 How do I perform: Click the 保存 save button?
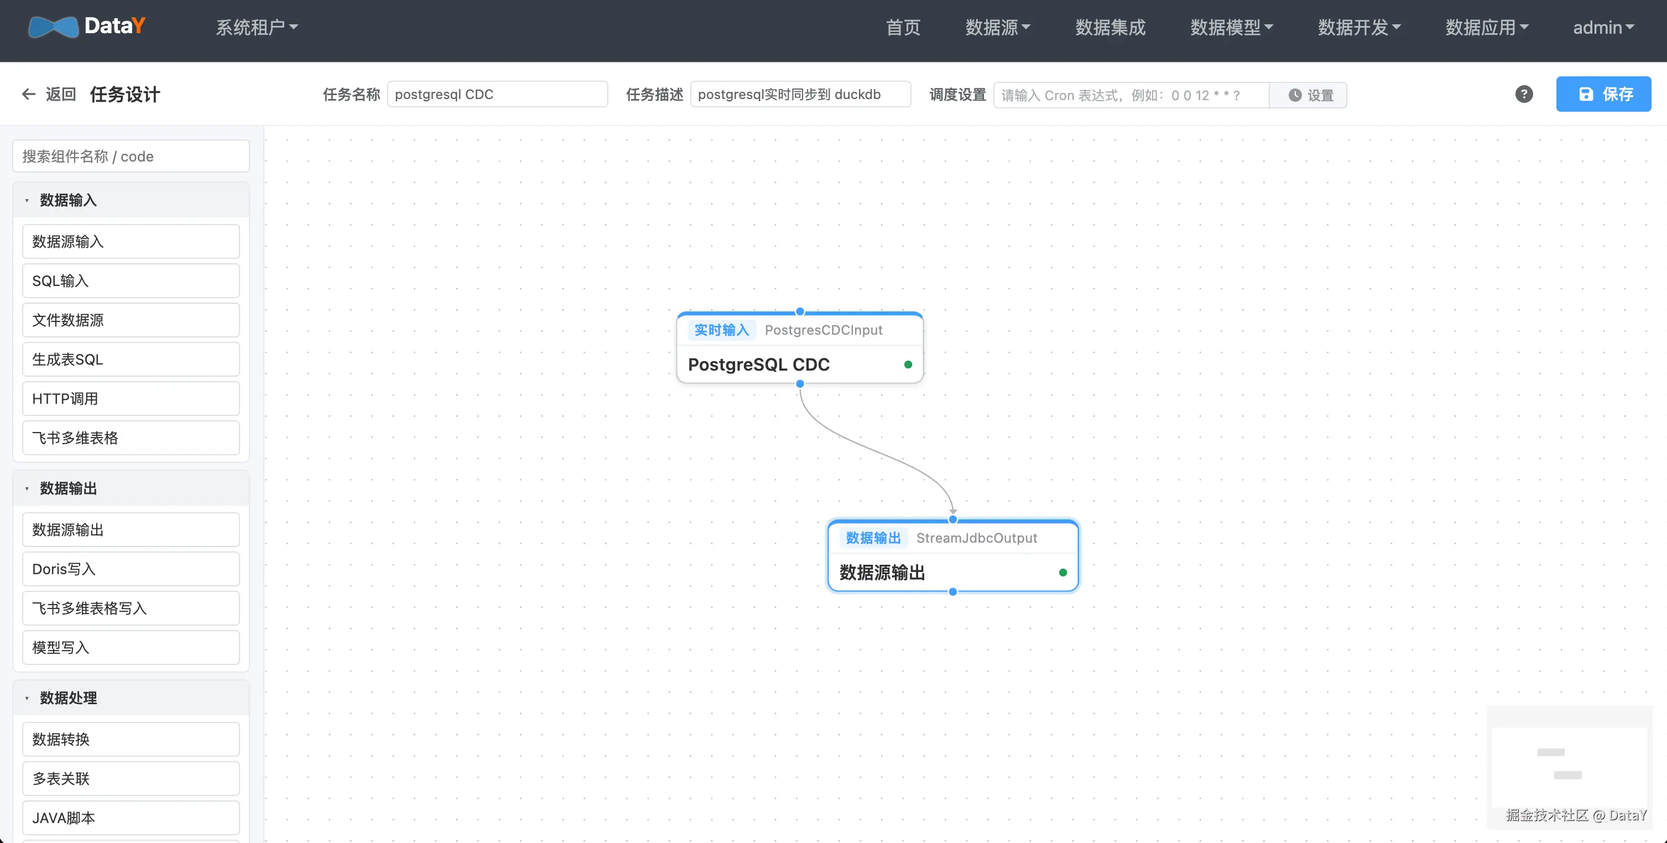click(1603, 95)
